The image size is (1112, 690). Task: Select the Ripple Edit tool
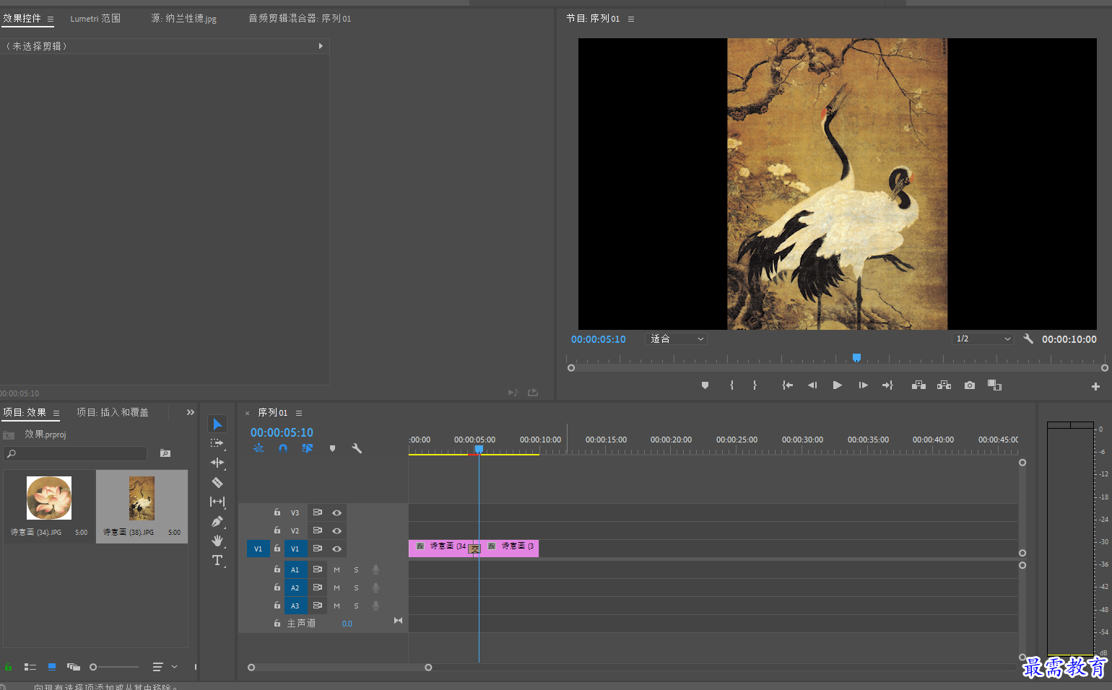click(217, 463)
